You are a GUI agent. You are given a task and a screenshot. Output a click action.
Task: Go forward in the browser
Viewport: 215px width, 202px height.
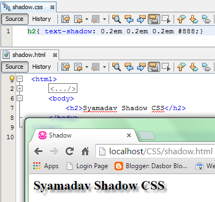[x=54, y=151]
